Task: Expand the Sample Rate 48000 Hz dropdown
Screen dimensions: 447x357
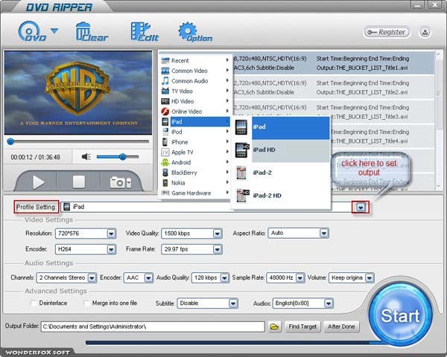Action: [x=300, y=278]
